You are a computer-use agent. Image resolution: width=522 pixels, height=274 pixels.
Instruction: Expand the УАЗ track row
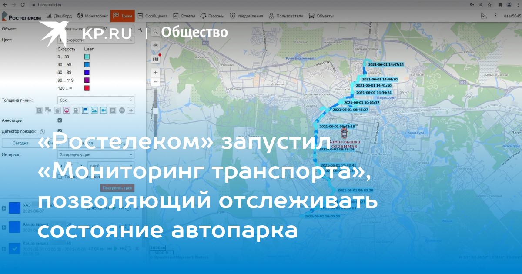click(x=4, y=208)
